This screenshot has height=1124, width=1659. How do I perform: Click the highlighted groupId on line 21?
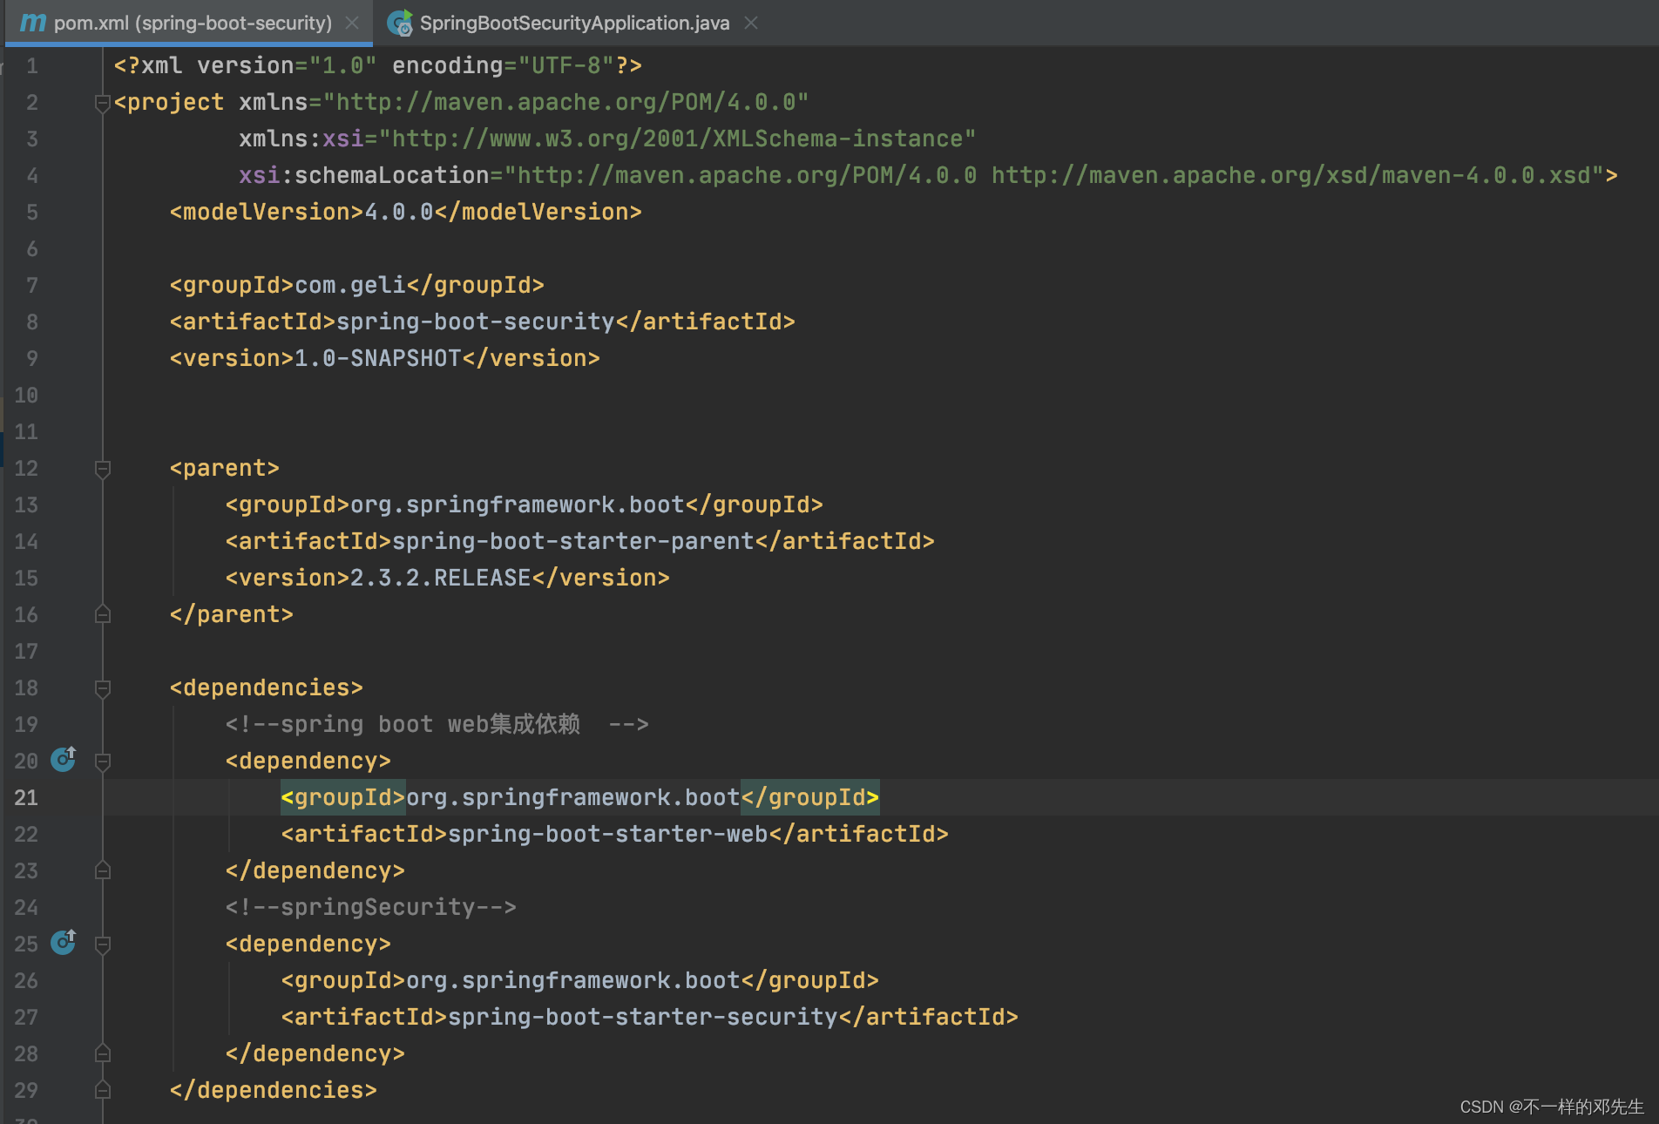point(580,797)
